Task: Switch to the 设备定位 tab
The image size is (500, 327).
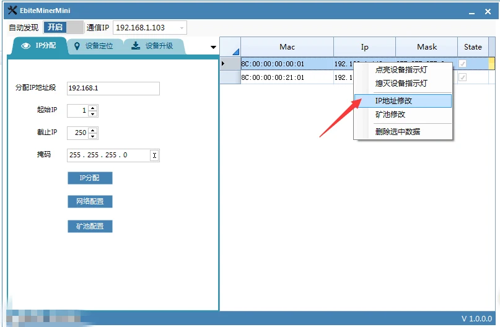Action: click(x=95, y=46)
